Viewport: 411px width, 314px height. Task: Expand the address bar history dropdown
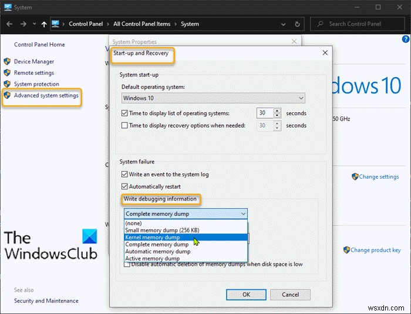point(284,24)
